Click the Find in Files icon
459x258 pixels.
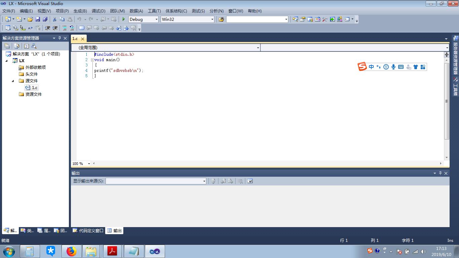(x=221, y=19)
